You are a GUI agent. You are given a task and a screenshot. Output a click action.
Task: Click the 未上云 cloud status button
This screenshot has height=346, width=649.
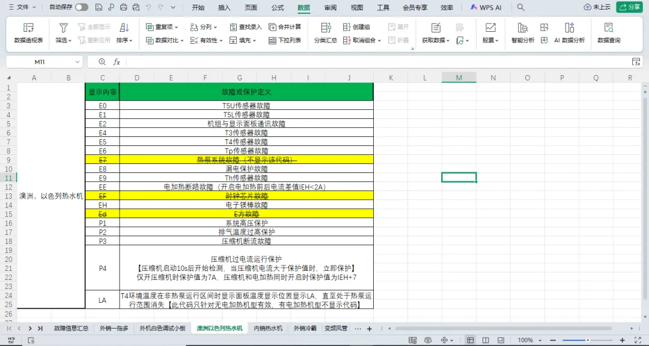597,7
